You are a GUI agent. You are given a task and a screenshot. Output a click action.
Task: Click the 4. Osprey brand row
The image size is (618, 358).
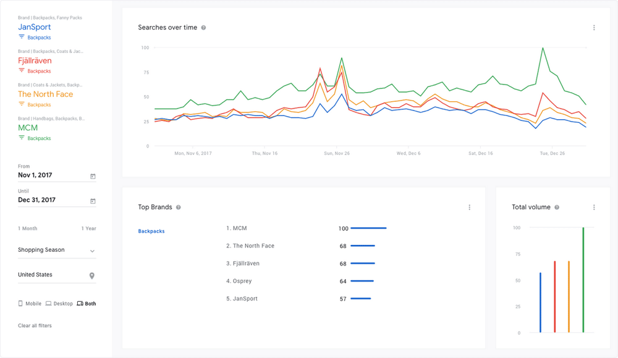click(x=300, y=281)
